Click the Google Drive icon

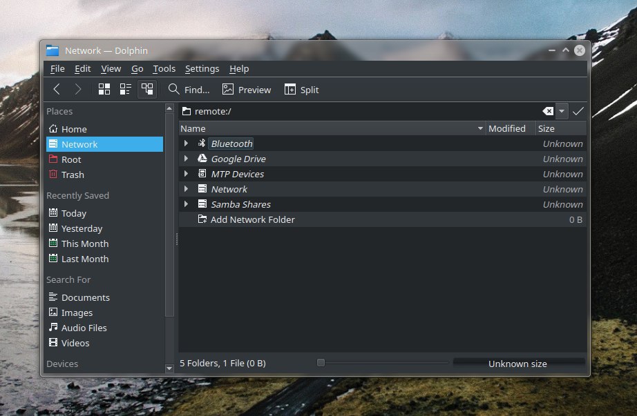tap(202, 158)
